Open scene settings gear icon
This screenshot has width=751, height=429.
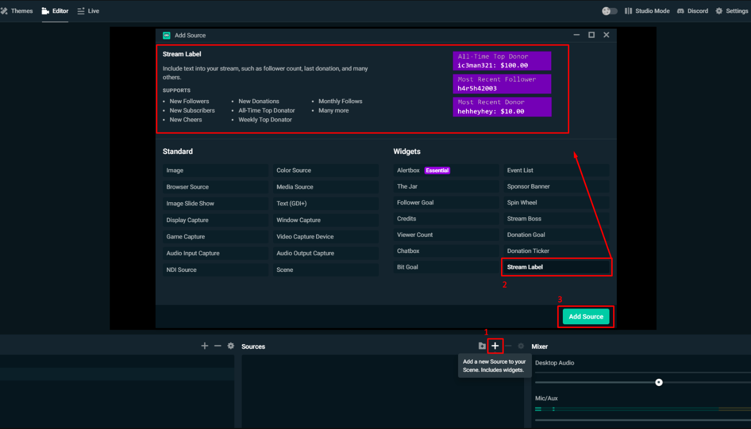pos(231,346)
